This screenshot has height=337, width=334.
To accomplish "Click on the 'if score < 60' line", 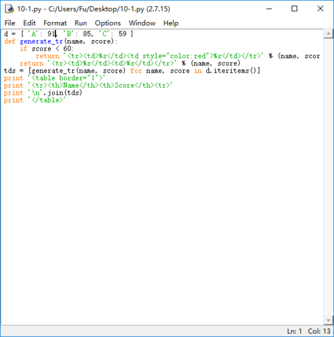I will click(x=47, y=49).
